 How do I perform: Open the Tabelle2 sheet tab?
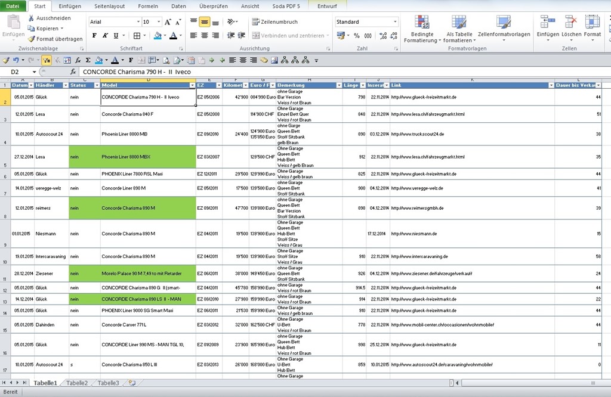tap(77, 383)
